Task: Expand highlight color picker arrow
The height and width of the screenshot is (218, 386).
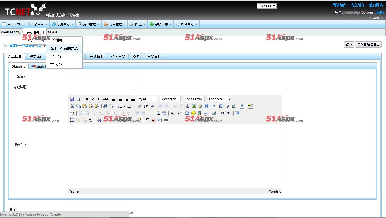Action: tap(255, 106)
